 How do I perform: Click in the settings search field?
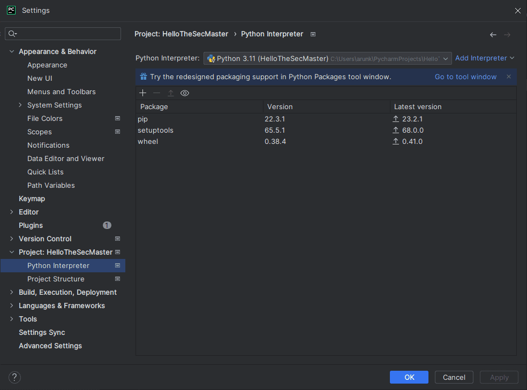[63, 34]
